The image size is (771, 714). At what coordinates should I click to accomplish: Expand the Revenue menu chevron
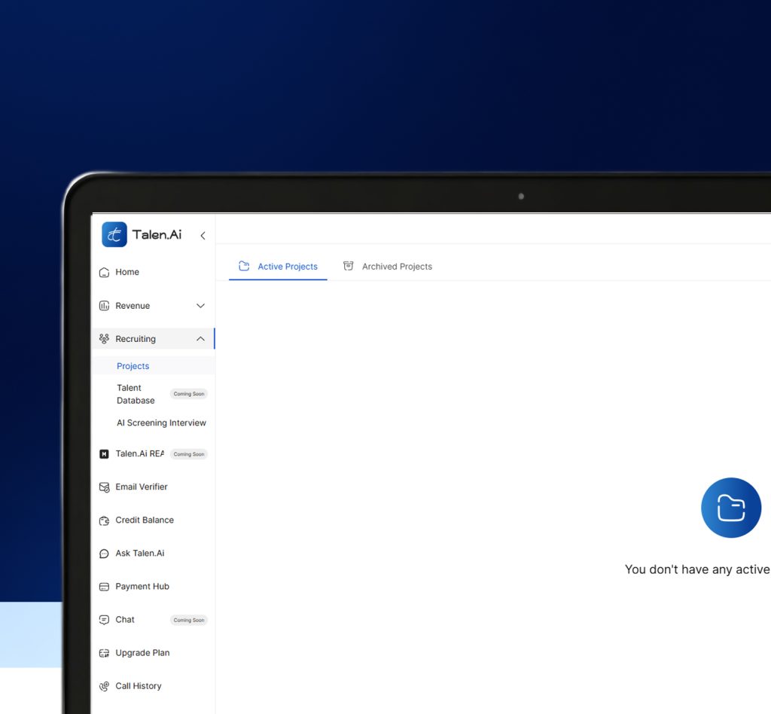click(x=200, y=306)
